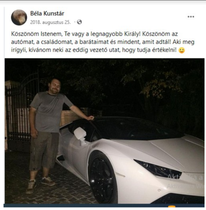
Task: Click the globe public-audience icon
Action: [79, 22]
